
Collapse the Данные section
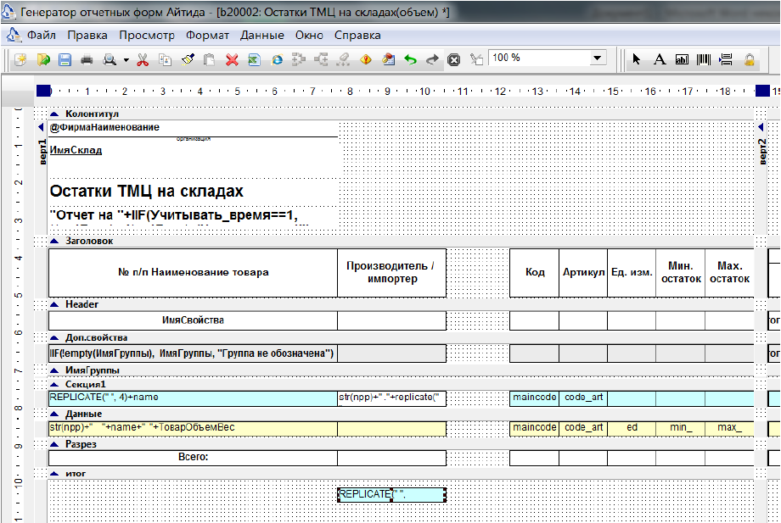point(54,415)
